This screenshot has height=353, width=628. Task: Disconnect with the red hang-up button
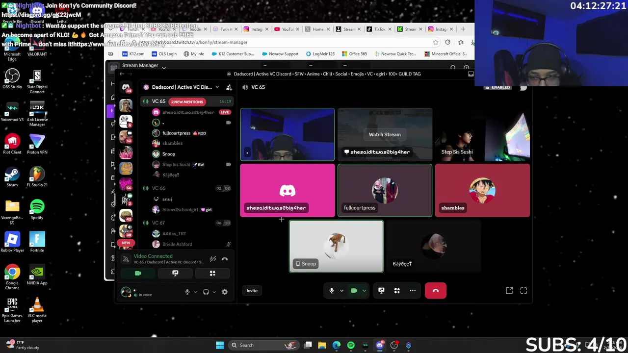click(x=436, y=291)
